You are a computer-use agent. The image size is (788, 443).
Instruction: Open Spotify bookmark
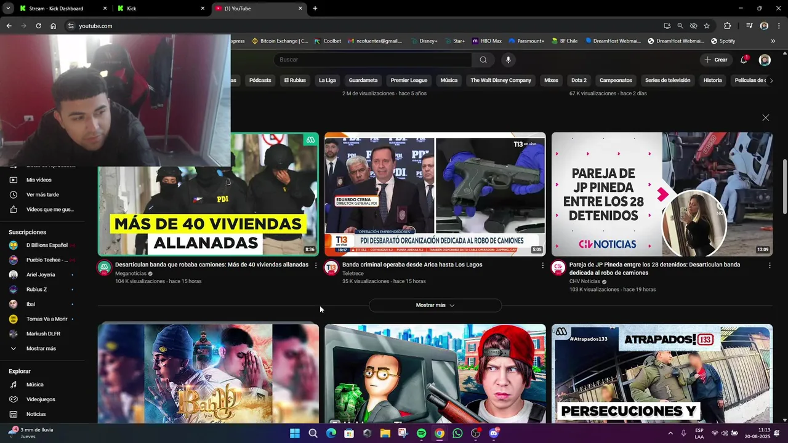point(723,41)
